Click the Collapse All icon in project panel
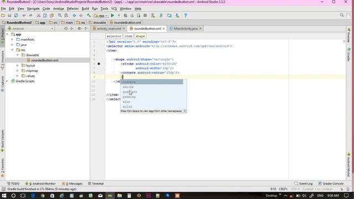354x199 pixels. [x=72, y=29]
